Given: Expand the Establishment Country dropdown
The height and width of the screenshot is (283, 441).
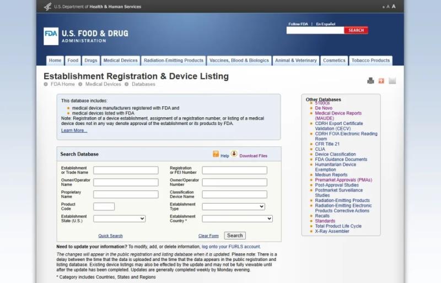Looking at the screenshot, I should click(x=237, y=219).
